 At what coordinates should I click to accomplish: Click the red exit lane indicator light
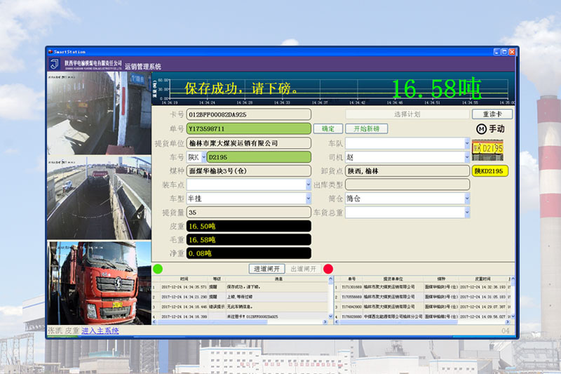pos(328,269)
